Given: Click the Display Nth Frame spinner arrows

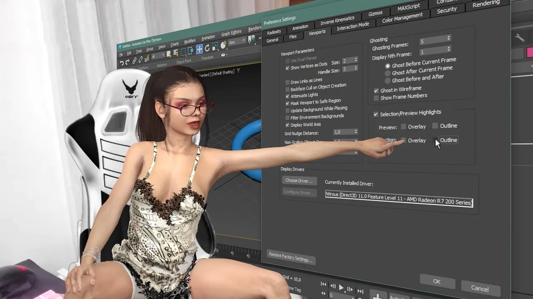Looking at the screenshot, I should point(448,49).
